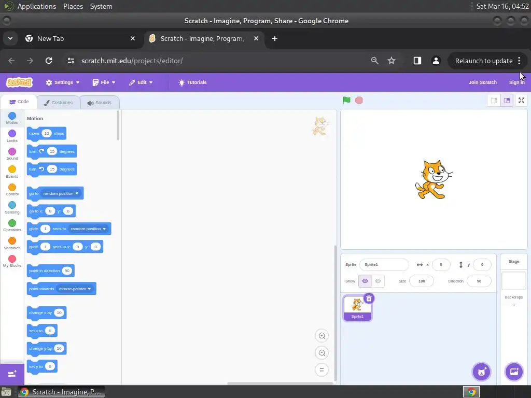
Task: Click Choose a Sprite button
Action: (482, 372)
